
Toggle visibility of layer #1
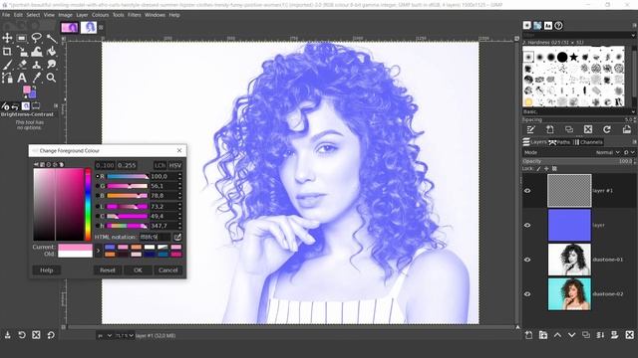(x=527, y=191)
